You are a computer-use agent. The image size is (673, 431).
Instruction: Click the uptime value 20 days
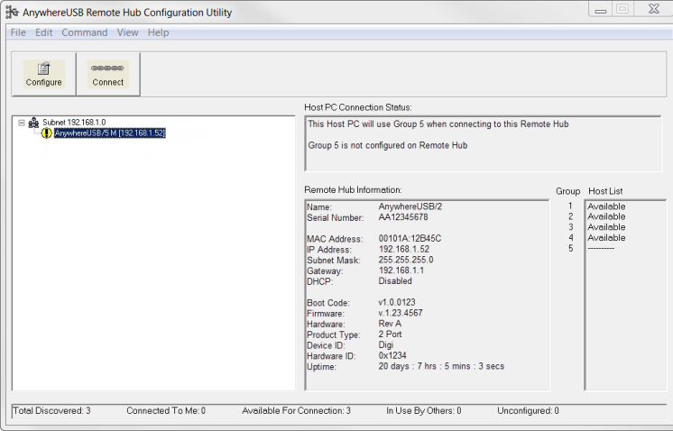(441, 366)
